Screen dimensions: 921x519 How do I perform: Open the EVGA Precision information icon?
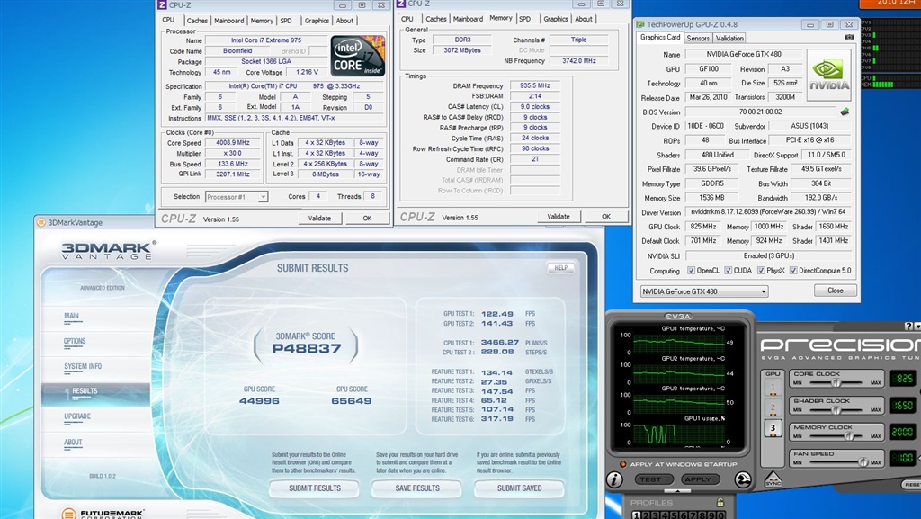(614, 479)
